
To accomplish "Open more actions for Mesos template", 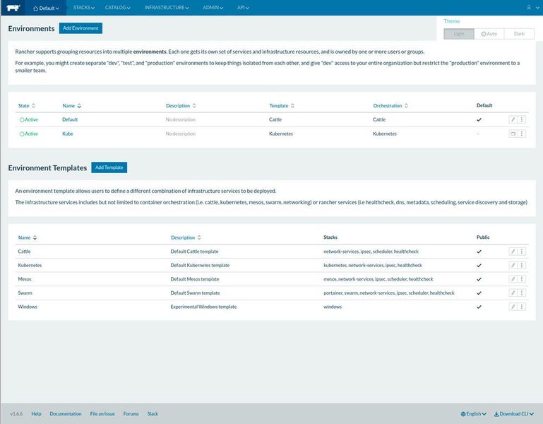I will click(x=522, y=279).
